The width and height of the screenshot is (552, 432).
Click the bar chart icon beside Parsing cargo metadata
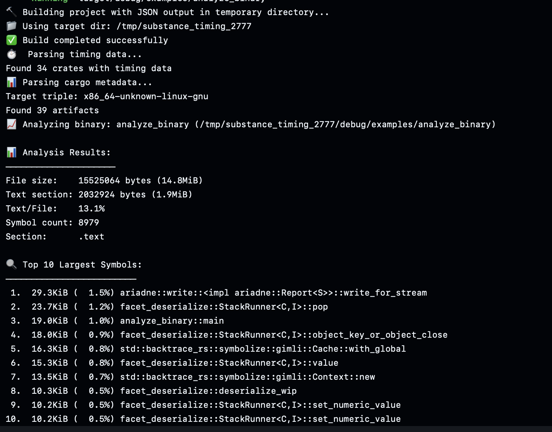click(11, 82)
